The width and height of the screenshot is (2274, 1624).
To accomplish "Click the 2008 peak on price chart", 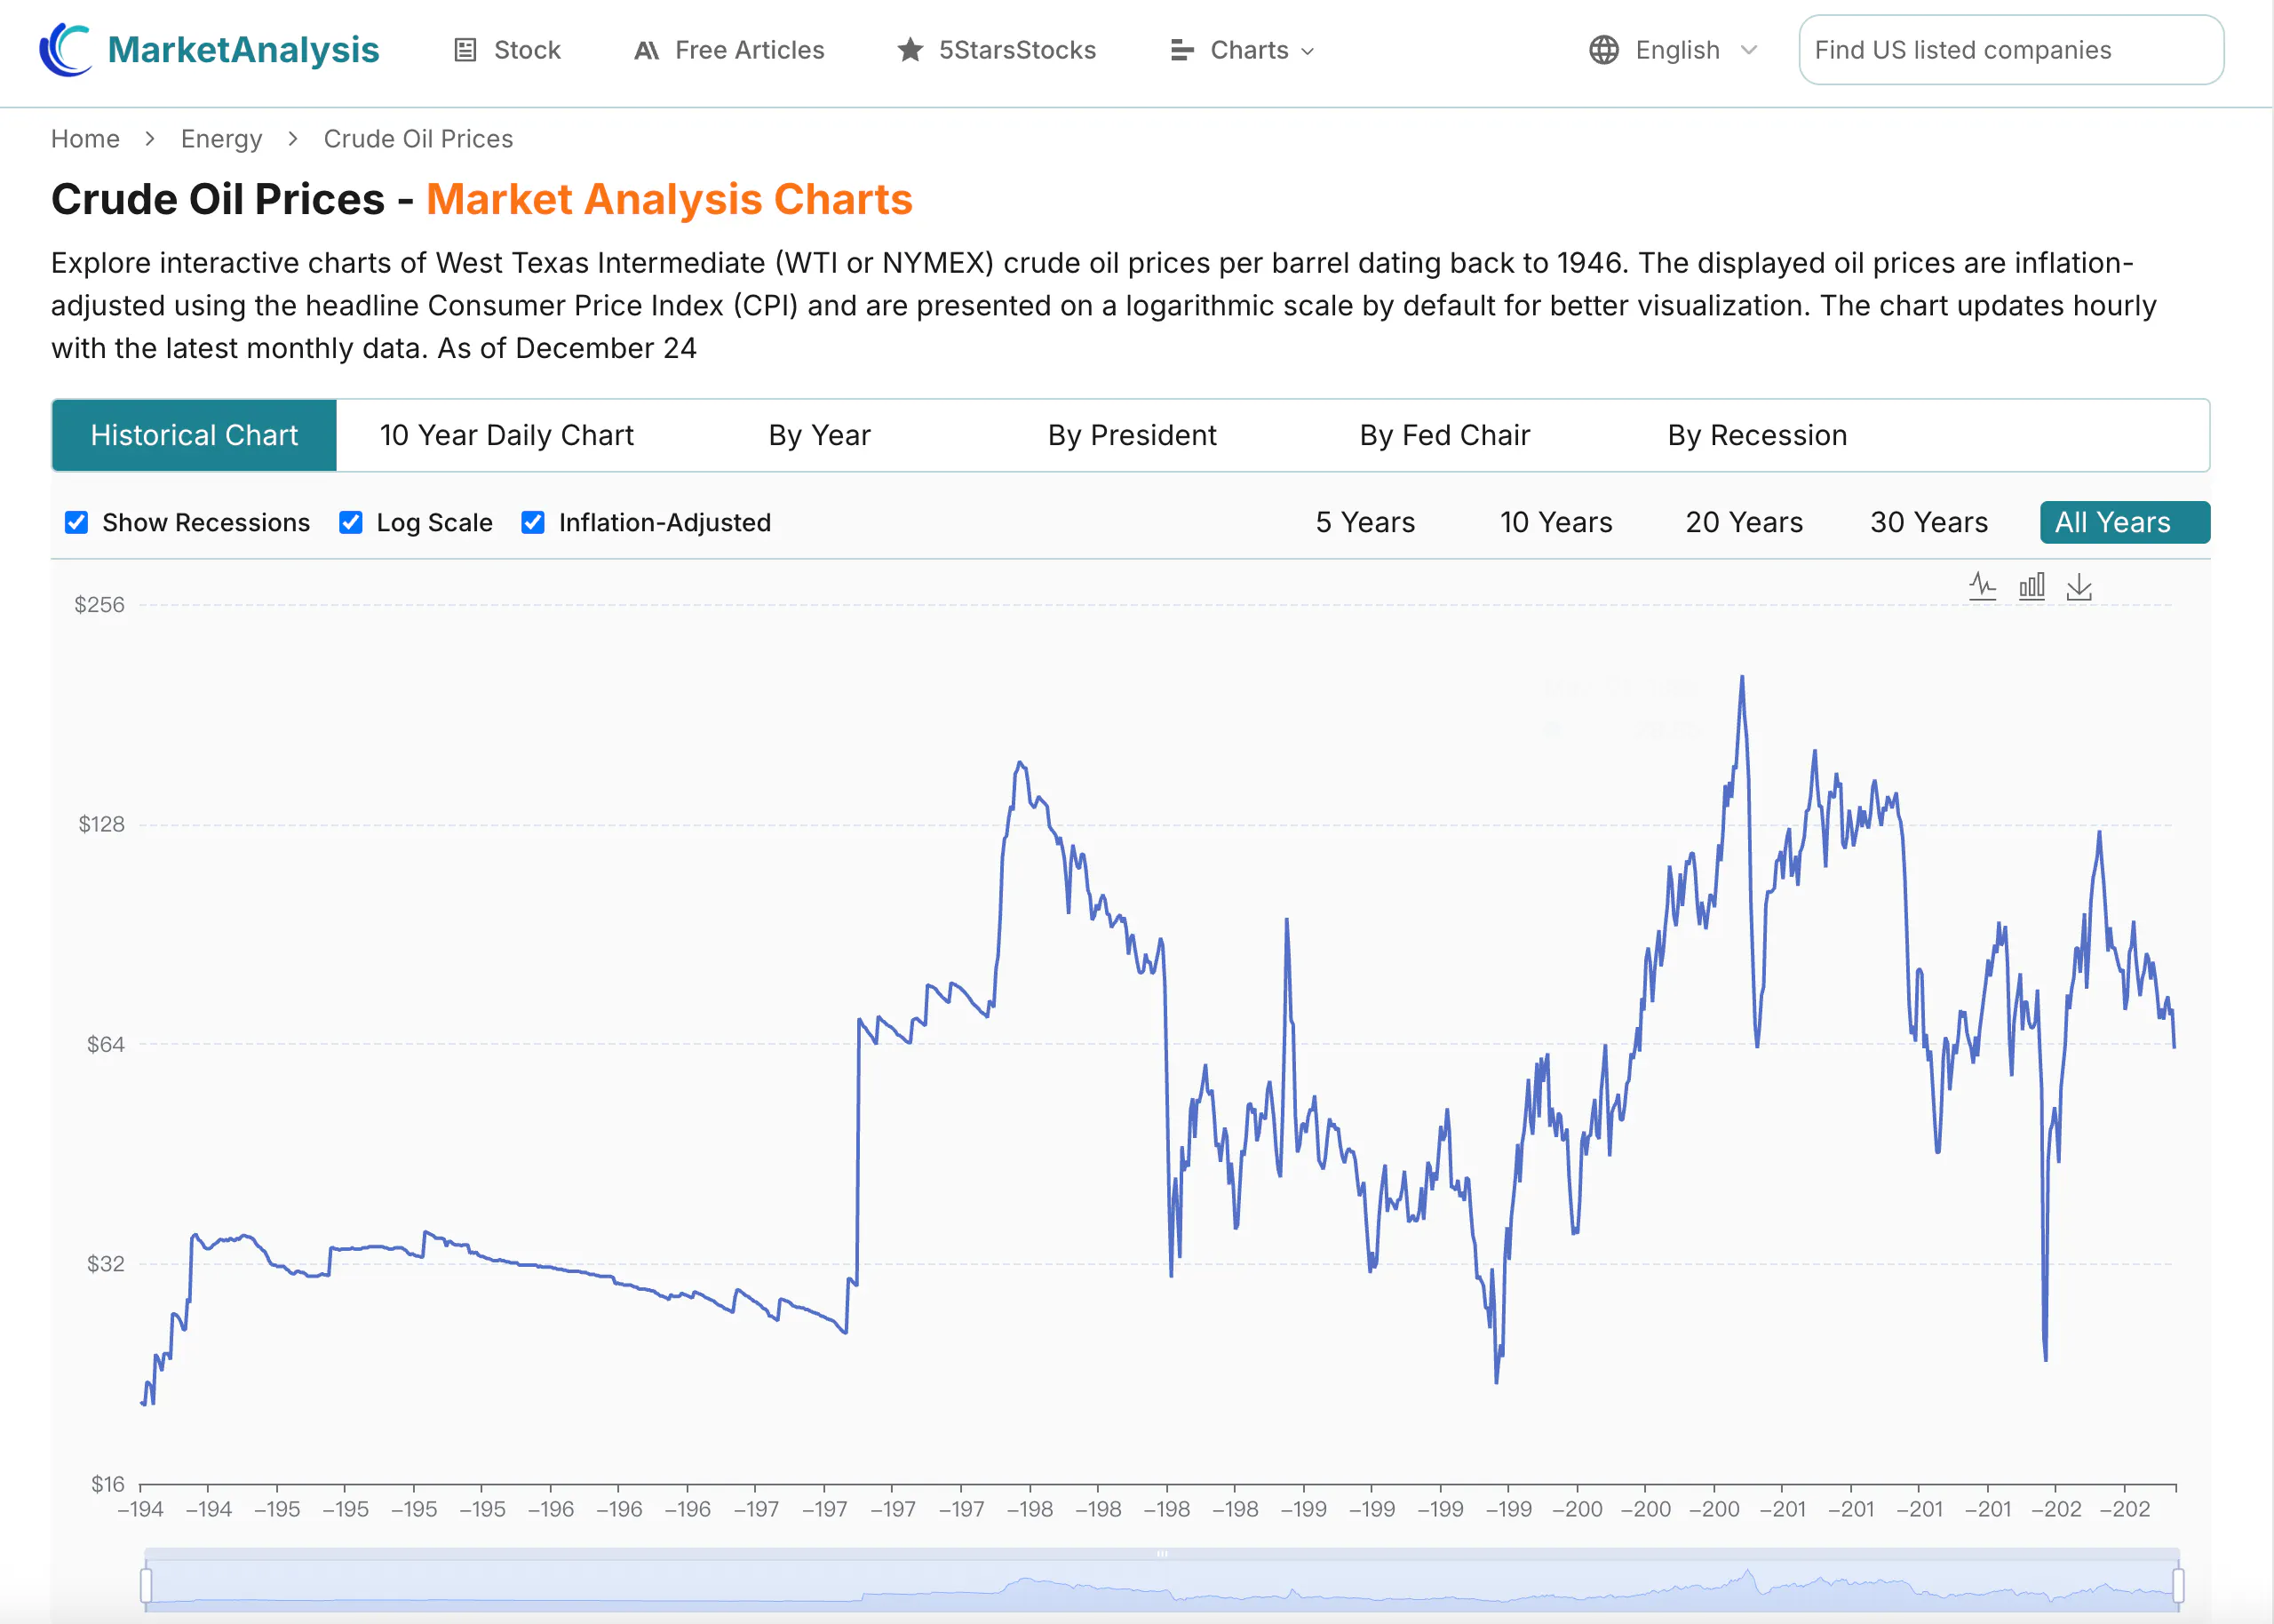I will point(1742,678).
